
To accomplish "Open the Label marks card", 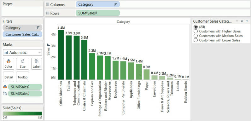I will tap(37, 64).
